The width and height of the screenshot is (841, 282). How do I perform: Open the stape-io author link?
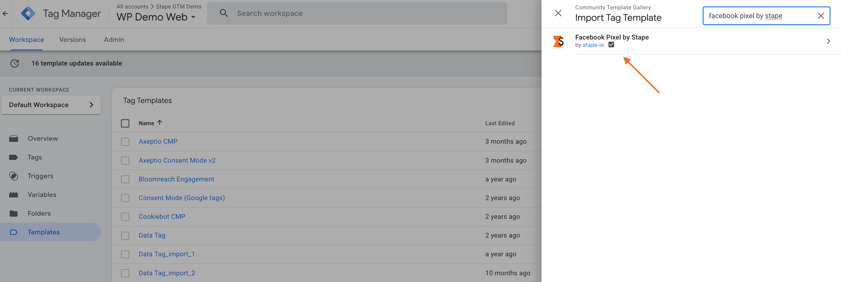[x=593, y=45]
